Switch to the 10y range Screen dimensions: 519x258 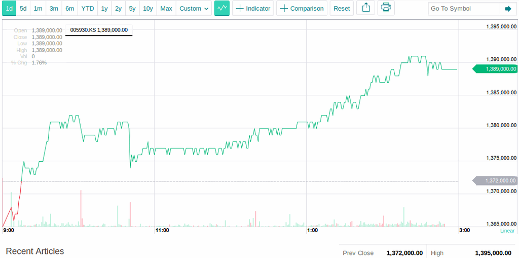(147, 8)
